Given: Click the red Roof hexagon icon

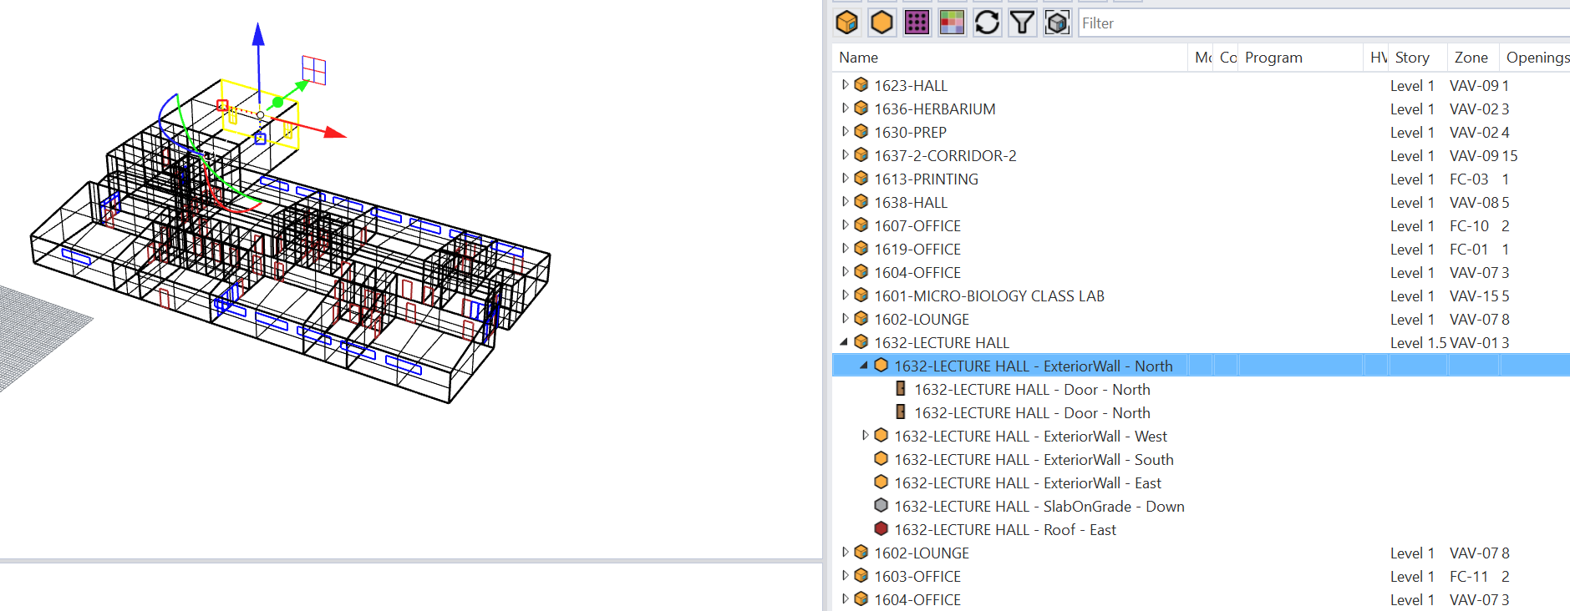Looking at the screenshot, I should pos(881,529).
